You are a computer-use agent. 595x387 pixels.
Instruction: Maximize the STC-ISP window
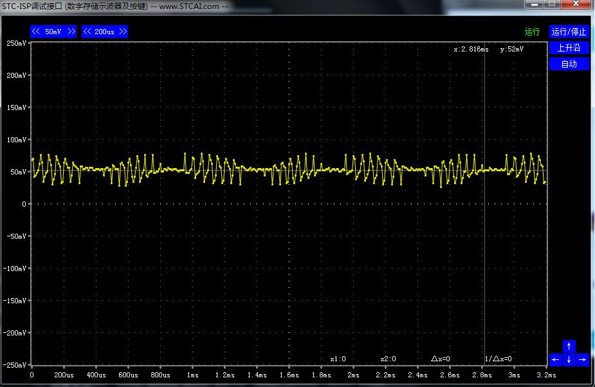[552, 4]
